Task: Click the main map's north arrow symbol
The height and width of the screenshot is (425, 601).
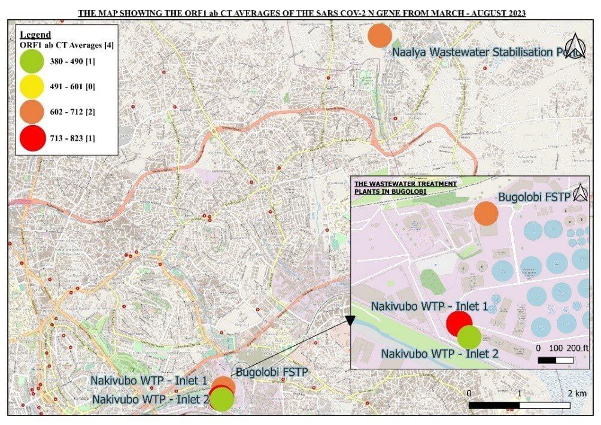Action: point(576,45)
